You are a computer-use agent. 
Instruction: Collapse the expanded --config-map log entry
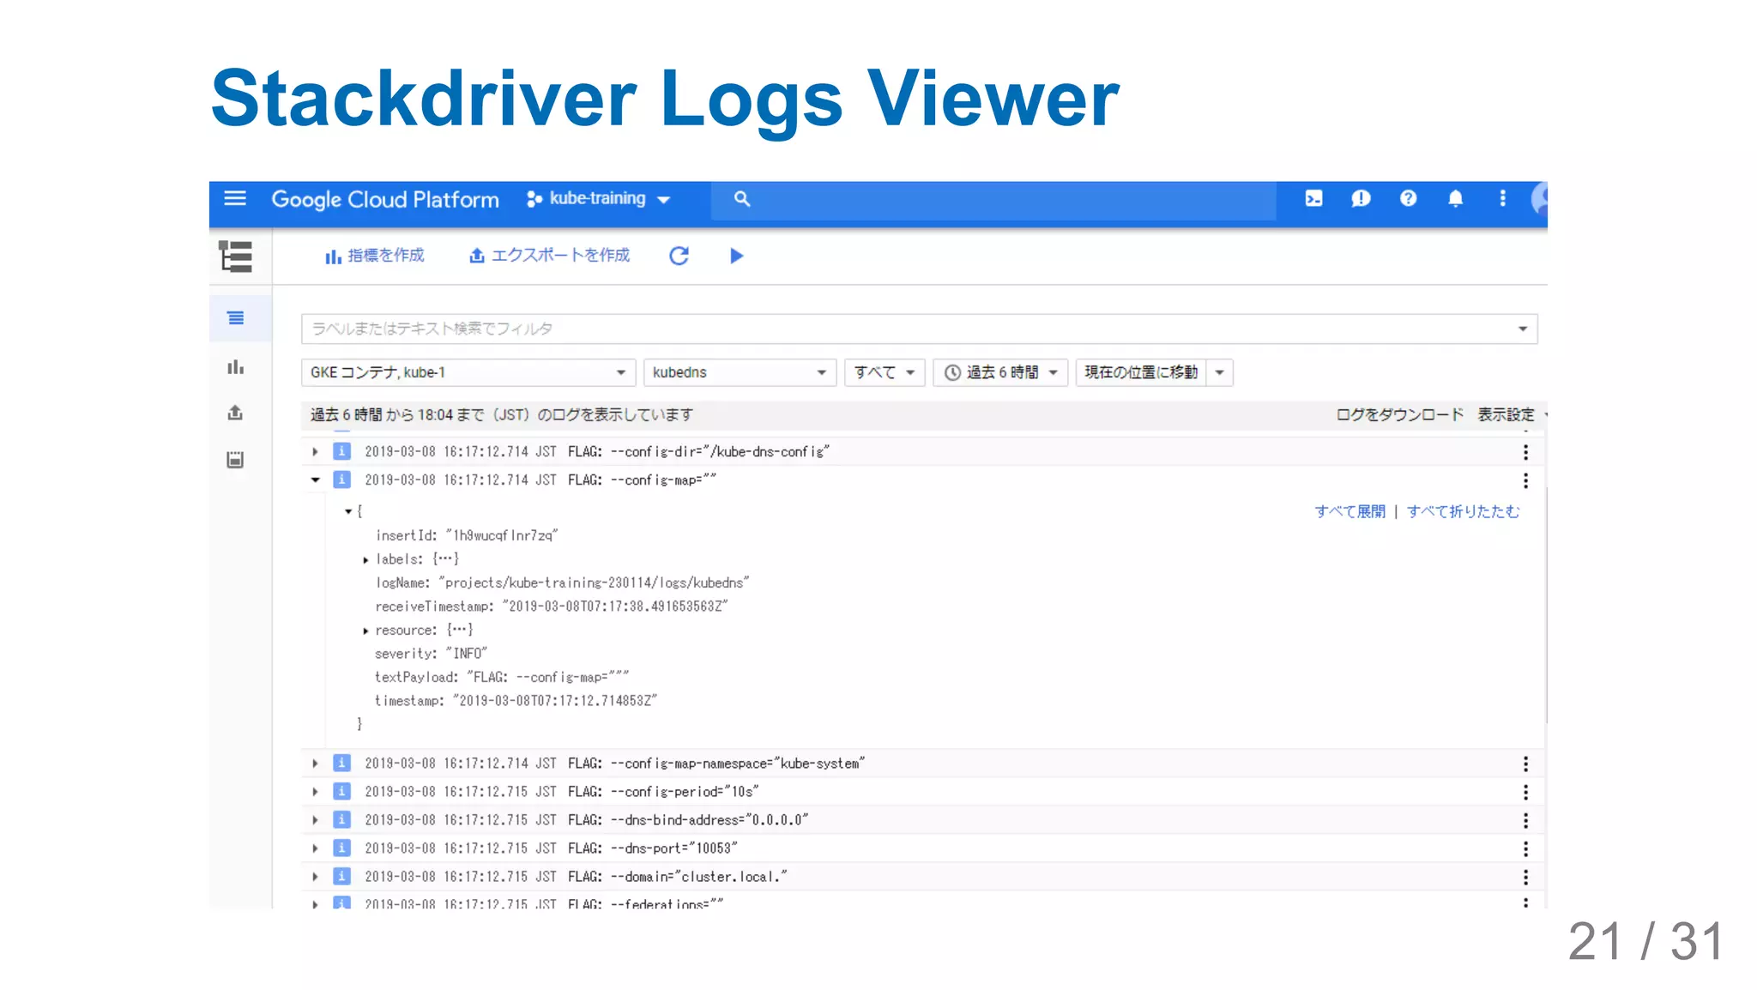[x=315, y=480]
